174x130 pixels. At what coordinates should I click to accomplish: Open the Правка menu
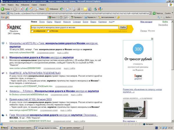click(10, 5)
